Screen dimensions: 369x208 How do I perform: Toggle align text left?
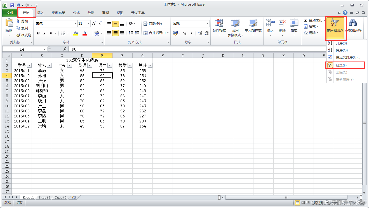(109, 33)
